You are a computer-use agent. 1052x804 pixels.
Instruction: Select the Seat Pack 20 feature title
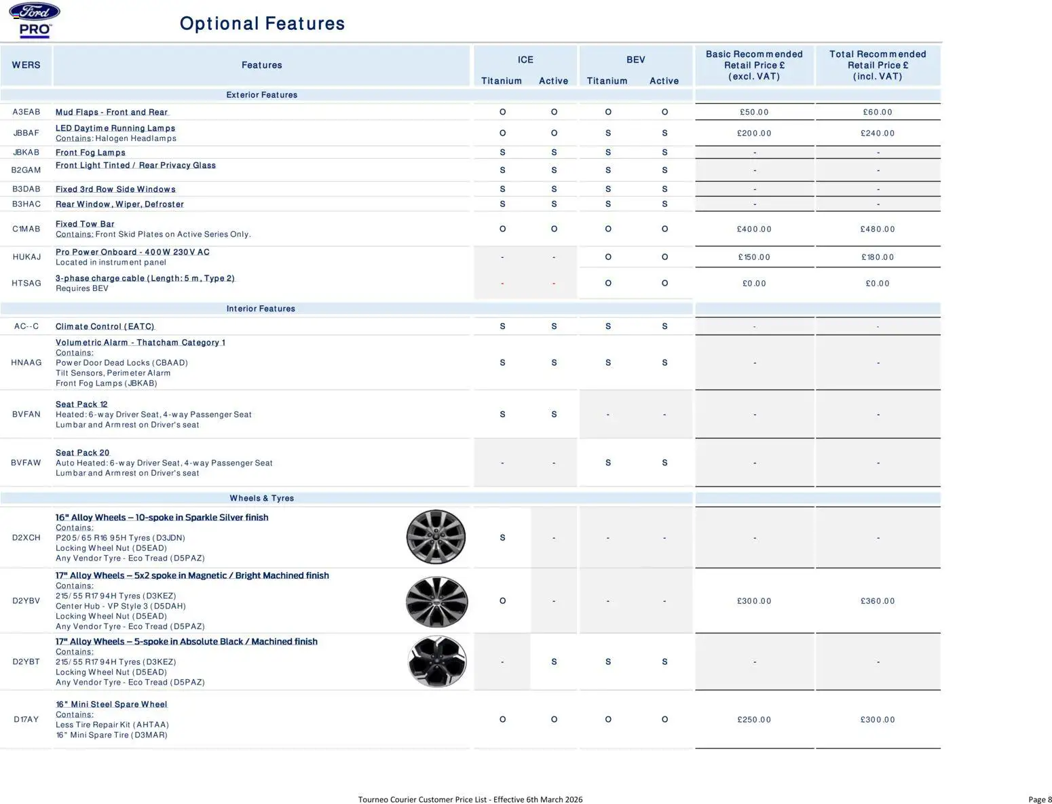82,453
